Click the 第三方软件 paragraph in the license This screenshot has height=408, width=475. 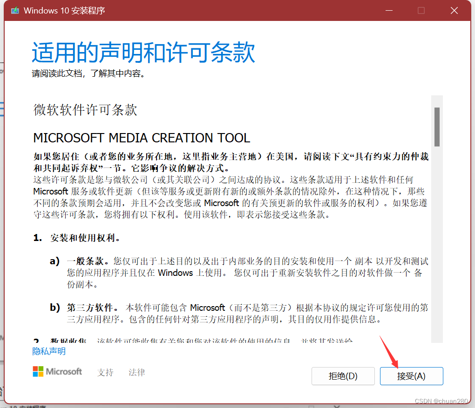tap(186, 313)
